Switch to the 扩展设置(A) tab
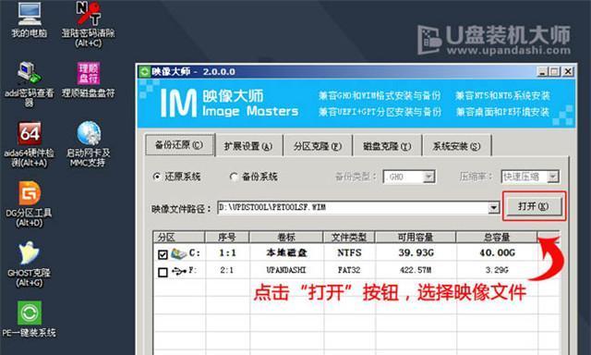 pyautogui.click(x=248, y=146)
